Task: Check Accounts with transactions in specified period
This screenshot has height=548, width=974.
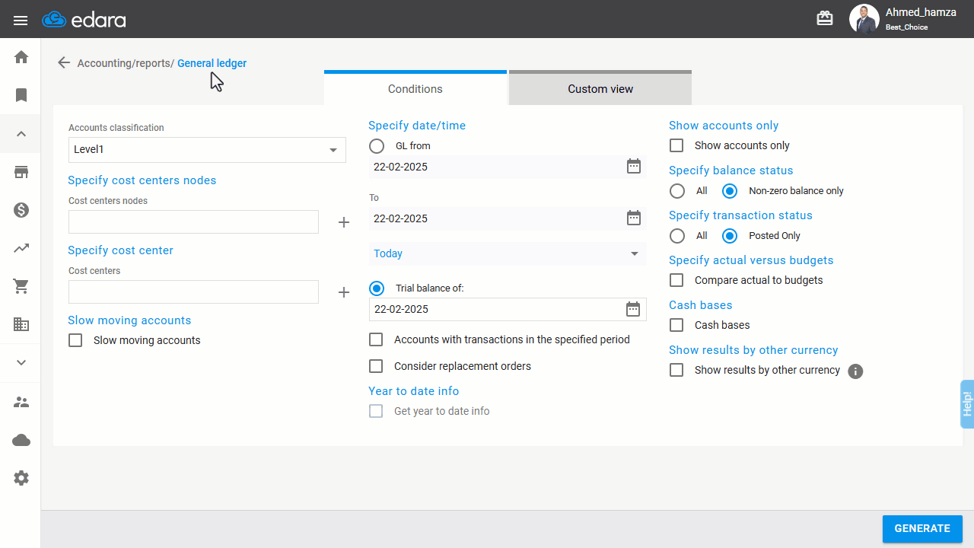Action: click(x=376, y=339)
